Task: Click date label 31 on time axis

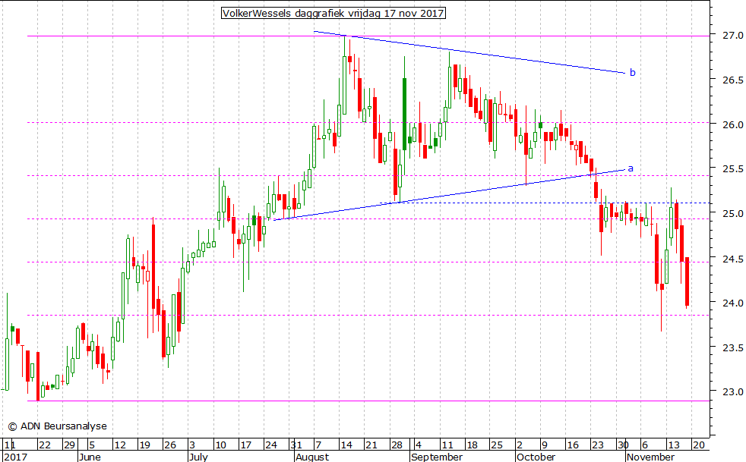Action: pyautogui.click(x=296, y=445)
